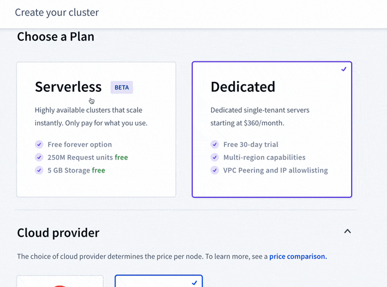The image size is (387, 287).
Task: Open the price comparison link
Action: (x=298, y=257)
